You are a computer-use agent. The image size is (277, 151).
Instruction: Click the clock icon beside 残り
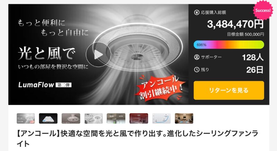click(197, 70)
